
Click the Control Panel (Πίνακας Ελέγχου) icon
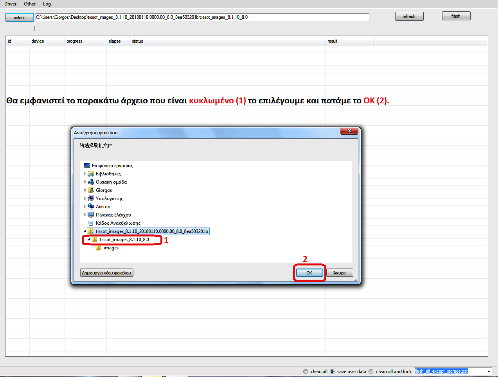pyautogui.click(x=91, y=215)
